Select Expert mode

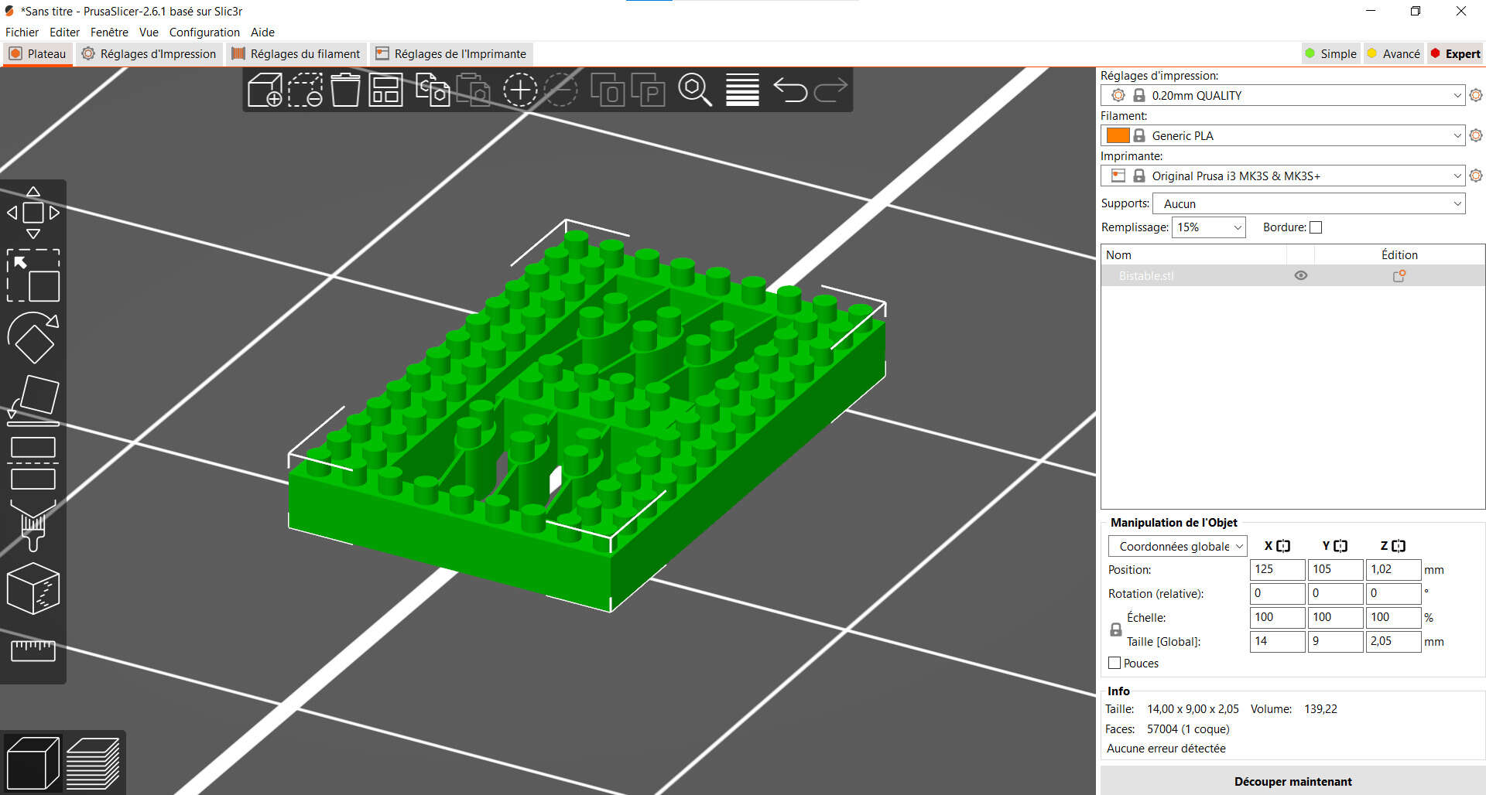[x=1456, y=53]
